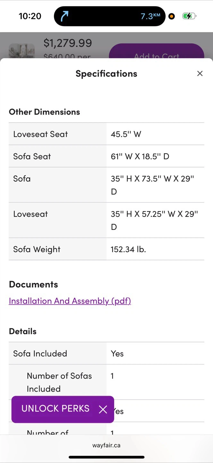213x463 pixels.
Task: Dismiss the Unlock Perks banner
Action: point(103,409)
